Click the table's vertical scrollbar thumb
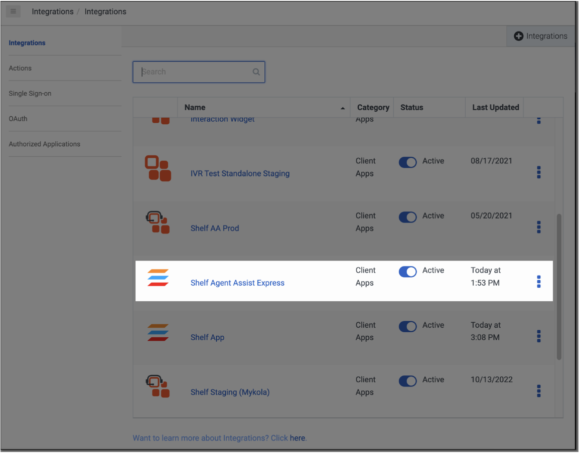The image size is (581, 453). (x=559, y=287)
